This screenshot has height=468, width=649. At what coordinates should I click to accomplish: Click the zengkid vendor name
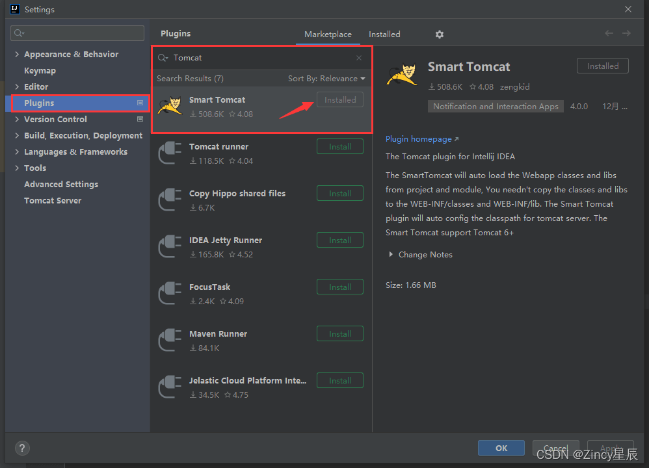(514, 87)
